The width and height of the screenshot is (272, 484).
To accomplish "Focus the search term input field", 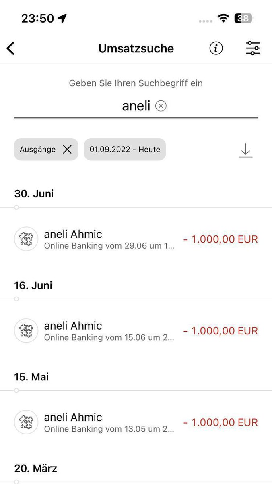I will click(136, 106).
